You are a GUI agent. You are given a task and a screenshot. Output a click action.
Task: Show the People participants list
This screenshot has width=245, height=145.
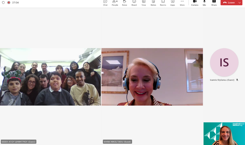(115, 3)
